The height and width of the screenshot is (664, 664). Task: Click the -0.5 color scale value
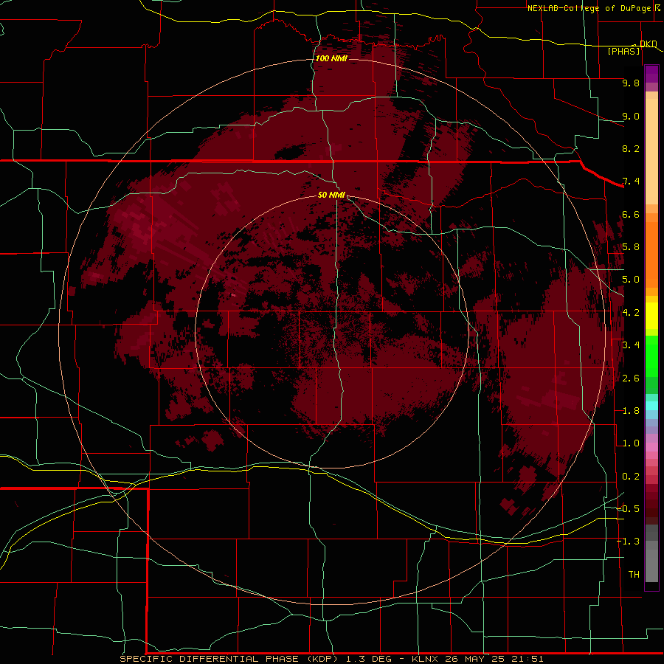coord(629,509)
